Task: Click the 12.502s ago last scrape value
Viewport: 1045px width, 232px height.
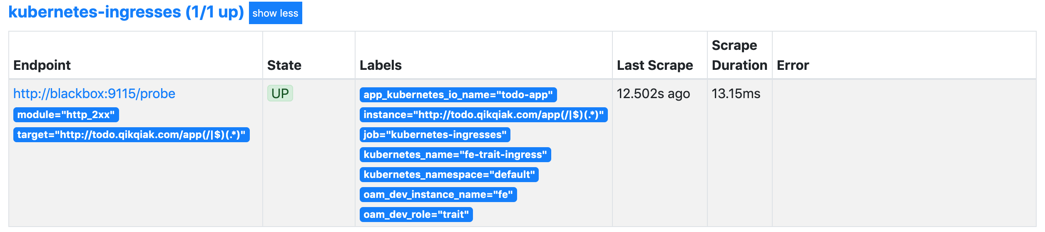Action: [x=653, y=94]
